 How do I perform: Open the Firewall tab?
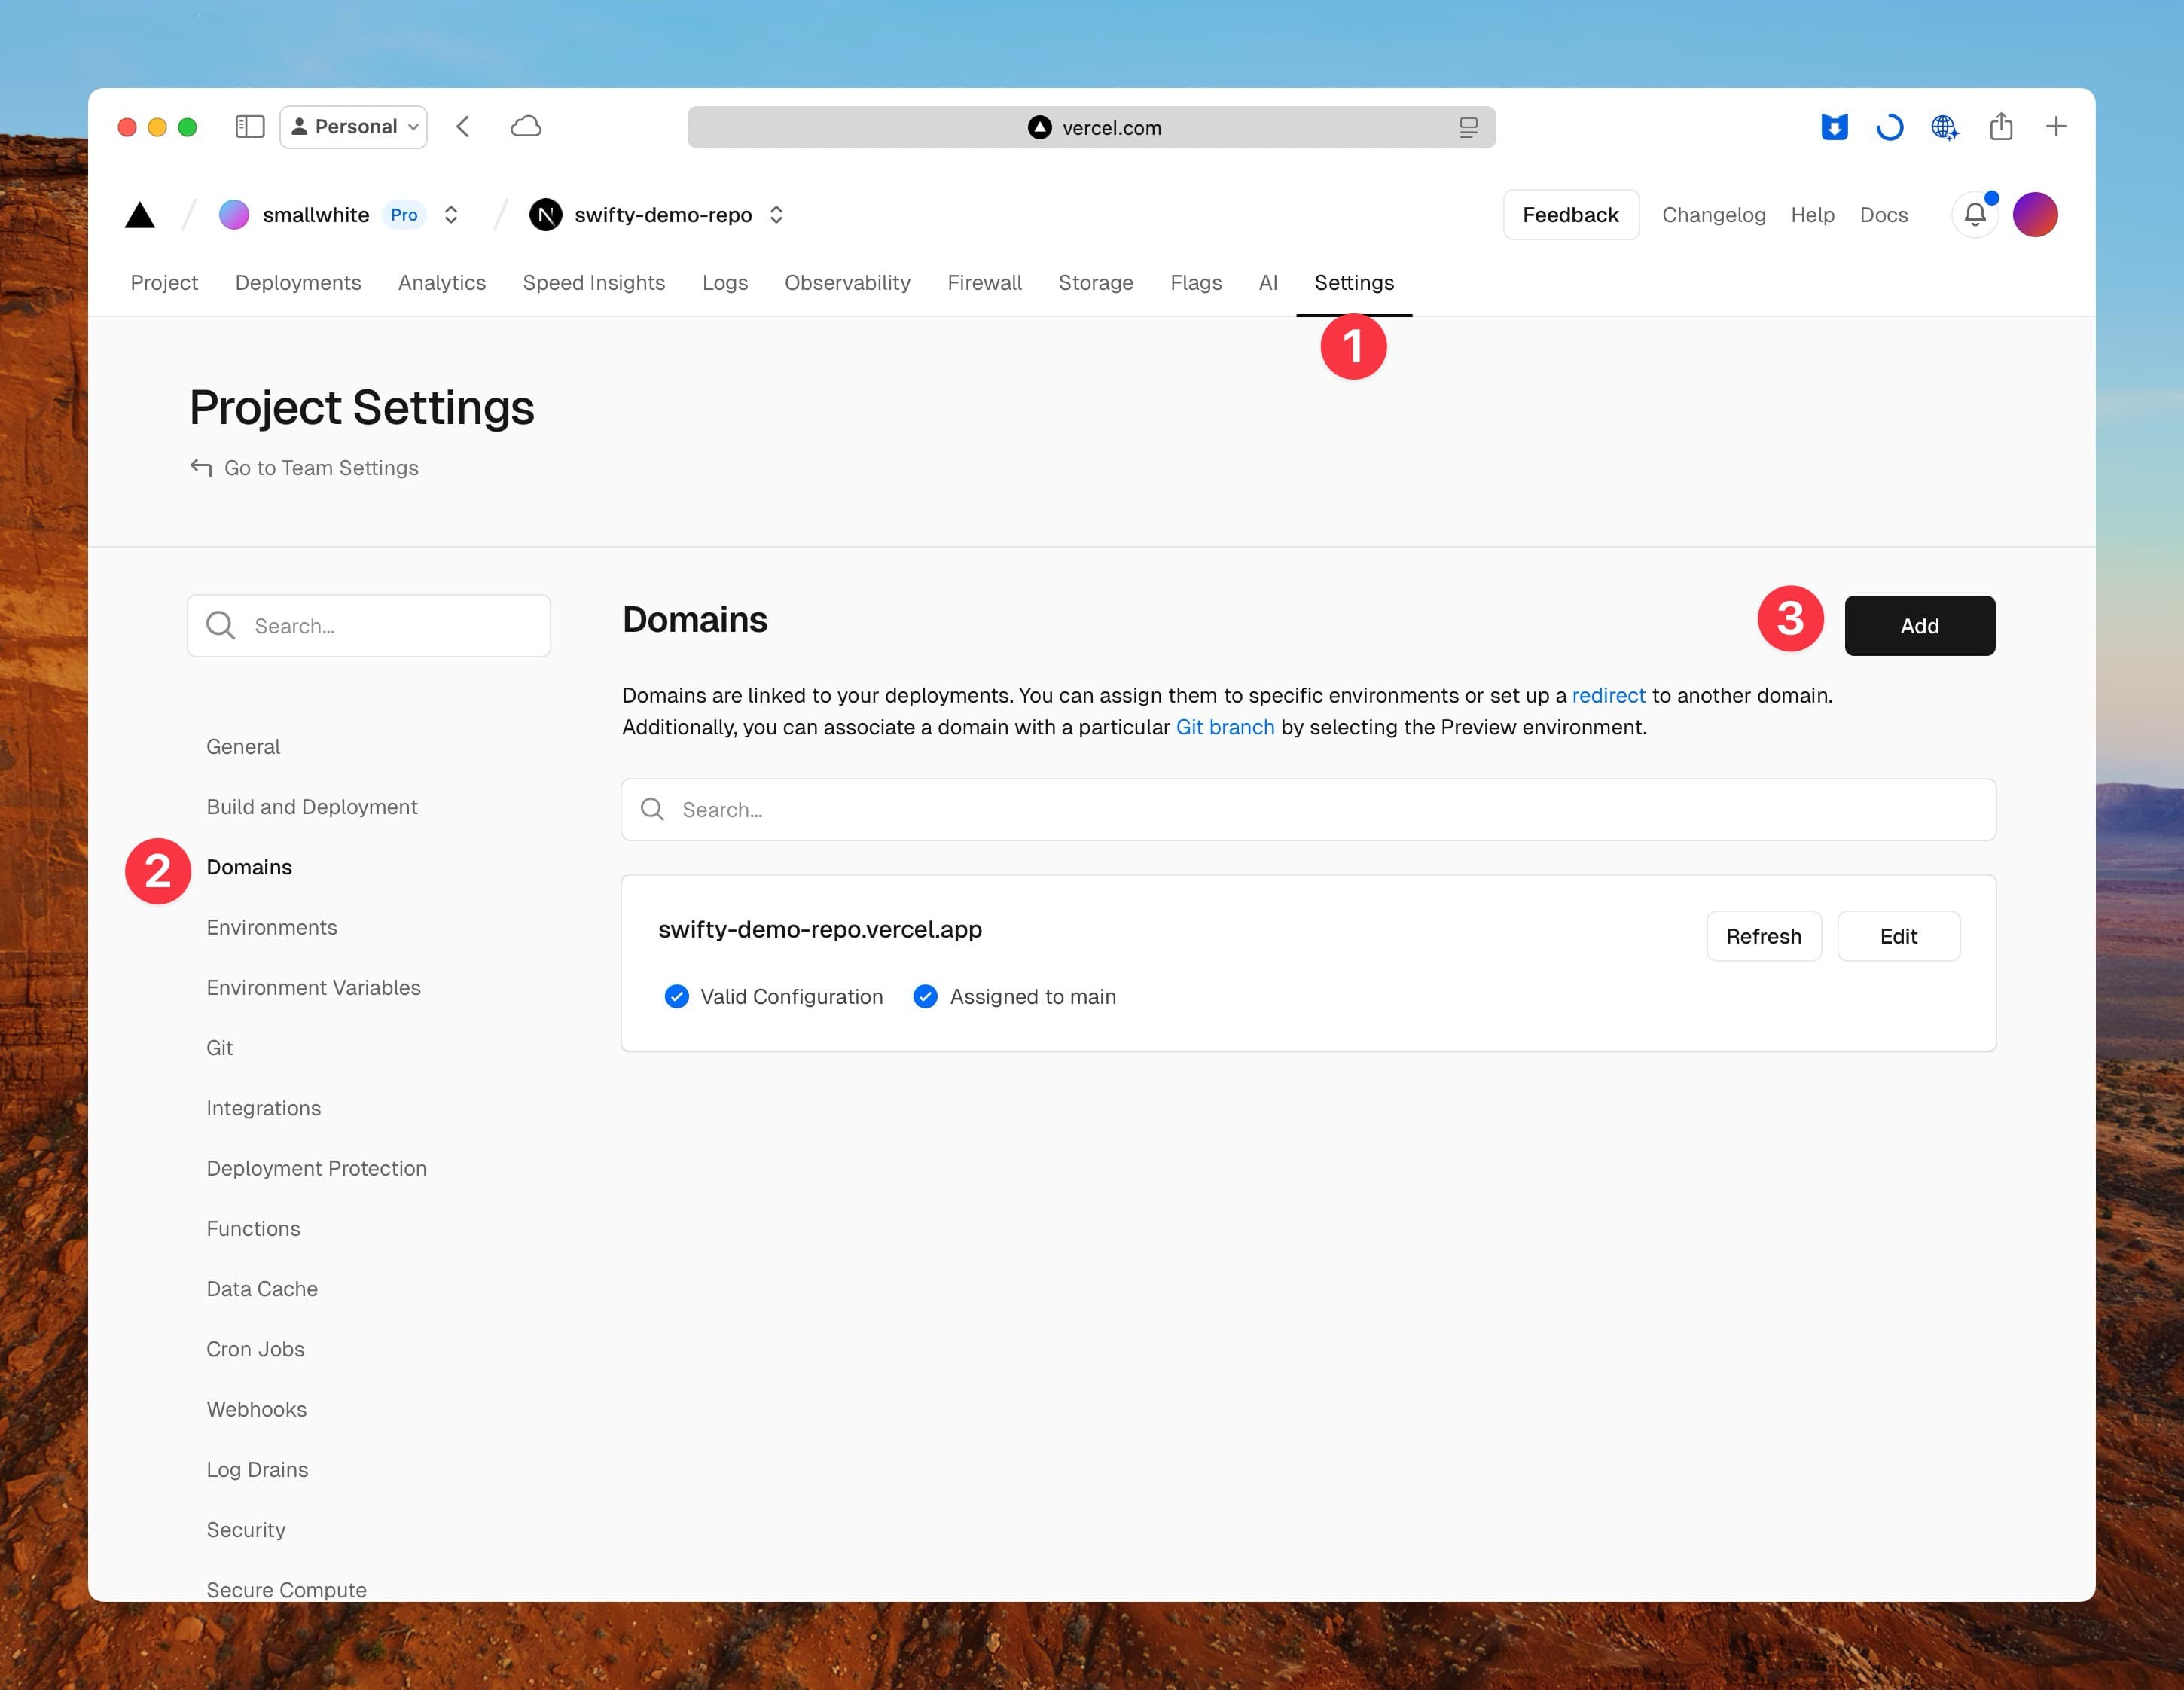pyautogui.click(x=984, y=283)
